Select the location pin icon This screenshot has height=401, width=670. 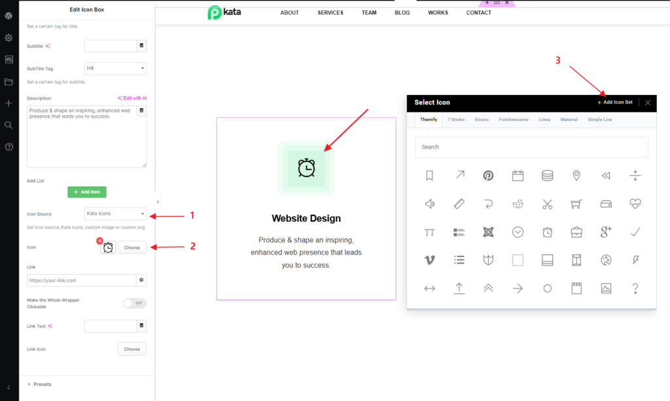coord(576,175)
